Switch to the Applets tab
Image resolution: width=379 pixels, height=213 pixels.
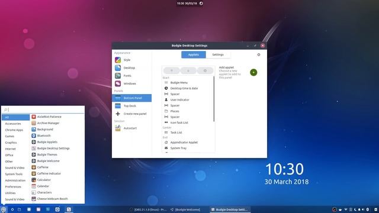tap(194, 54)
